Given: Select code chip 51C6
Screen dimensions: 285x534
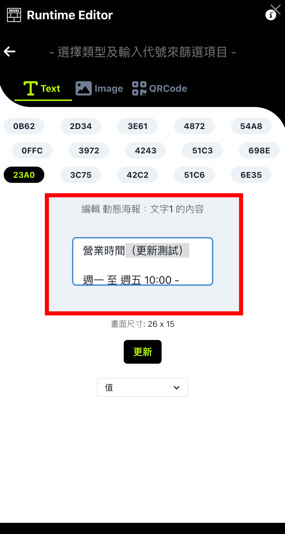Looking at the screenshot, I should coord(194,175).
